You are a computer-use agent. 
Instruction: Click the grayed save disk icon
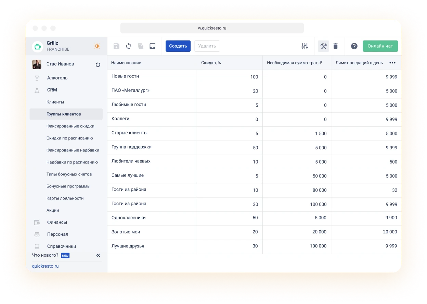(116, 46)
